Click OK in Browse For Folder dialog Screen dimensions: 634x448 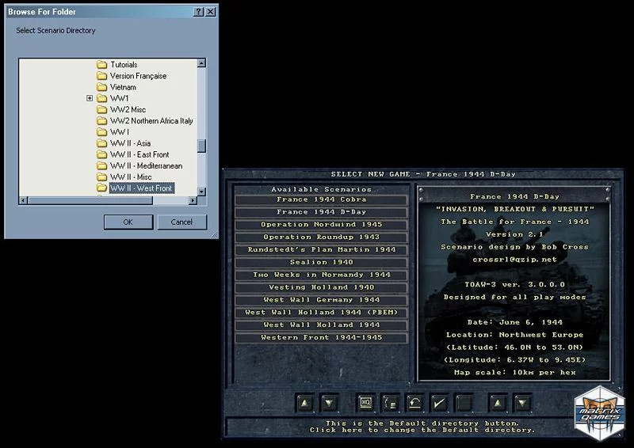click(128, 222)
